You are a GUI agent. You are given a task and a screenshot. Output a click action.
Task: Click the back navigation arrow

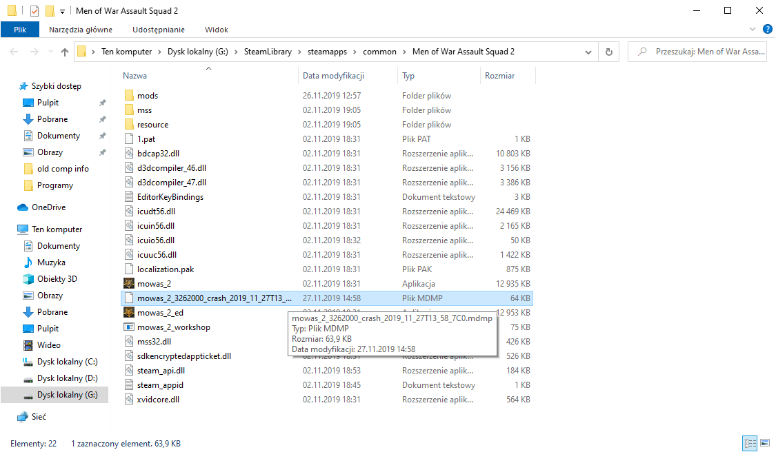pyautogui.click(x=14, y=52)
